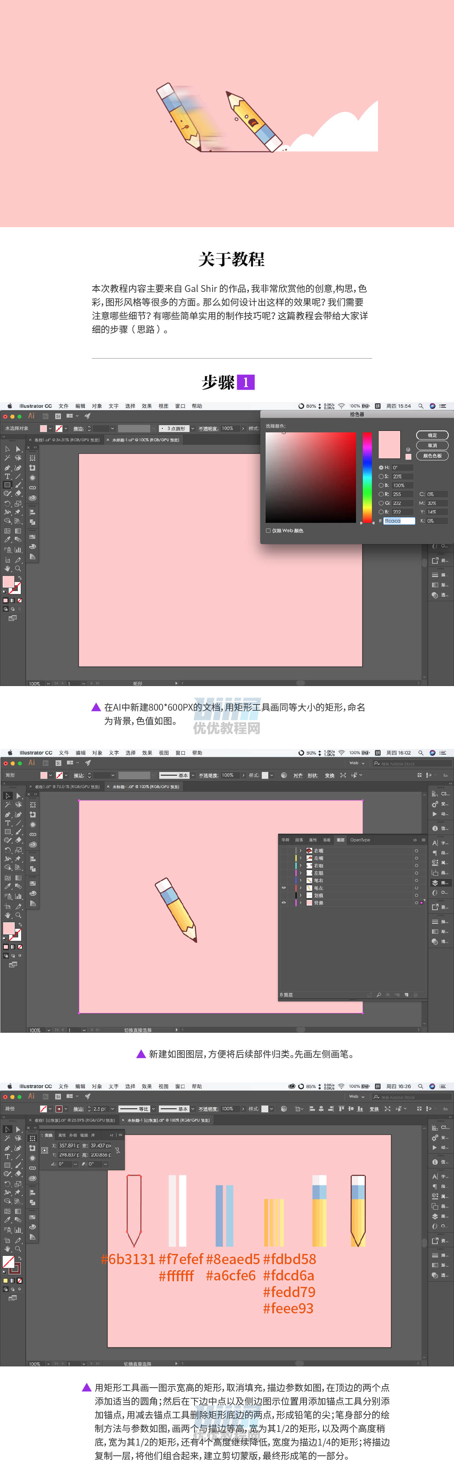This screenshot has height=1469, width=454.
Task: Select Eyedropper tool in the Layers panel screenshot toolbar
Action: (x=8, y=887)
